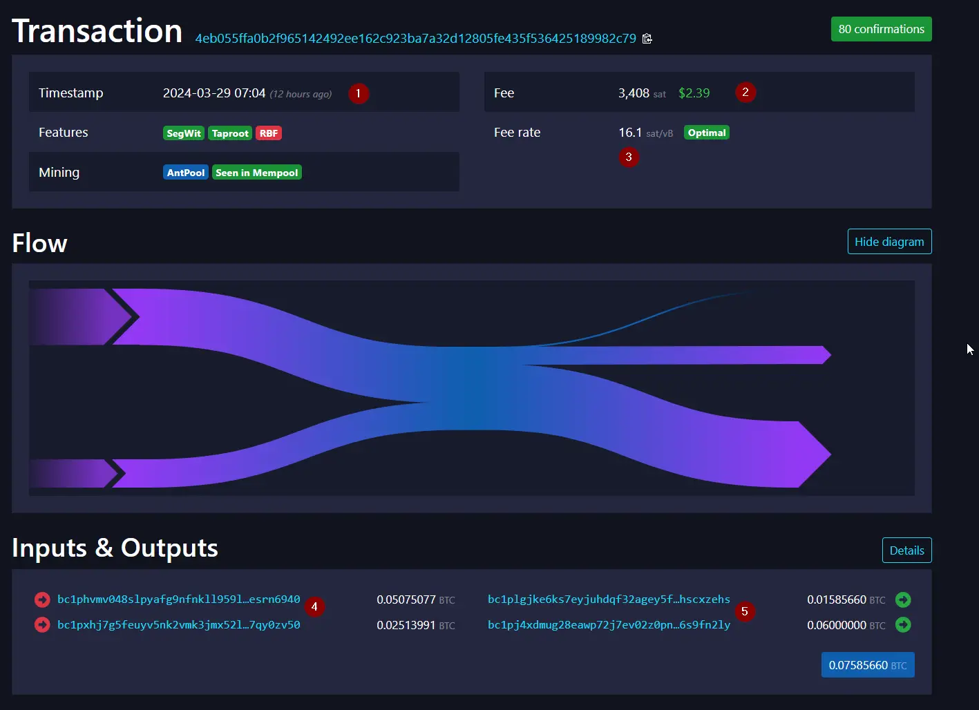
Task: Click the red annotation marker numbered 5
Action: pos(744,611)
